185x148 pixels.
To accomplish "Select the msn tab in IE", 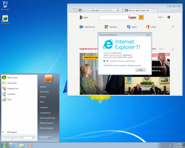I will [x=139, y=10].
